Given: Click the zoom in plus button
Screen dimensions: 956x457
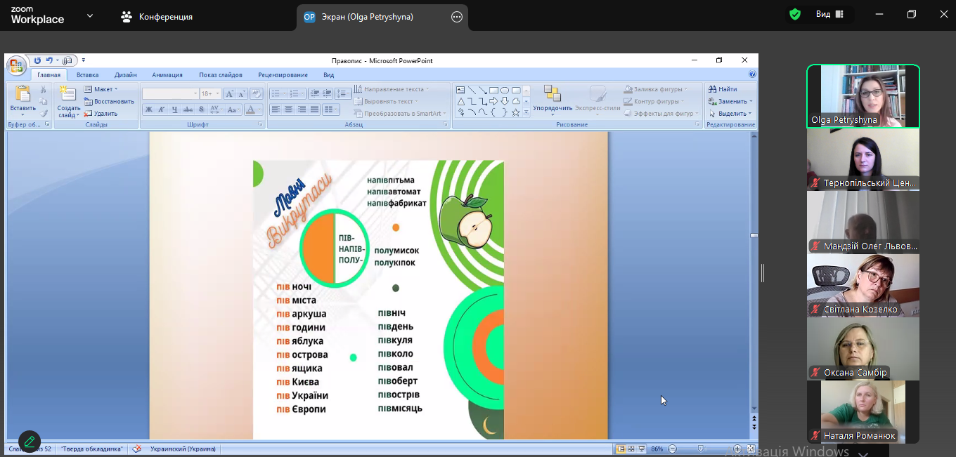Looking at the screenshot, I should tap(737, 449).
